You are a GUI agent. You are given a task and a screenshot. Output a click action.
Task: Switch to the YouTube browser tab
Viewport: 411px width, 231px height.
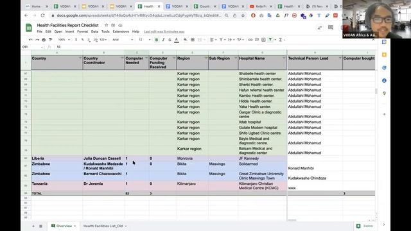[261, 6]
